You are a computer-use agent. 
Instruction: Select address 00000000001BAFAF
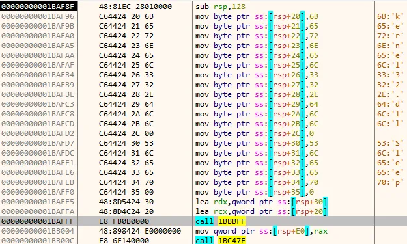pos(38,65)
